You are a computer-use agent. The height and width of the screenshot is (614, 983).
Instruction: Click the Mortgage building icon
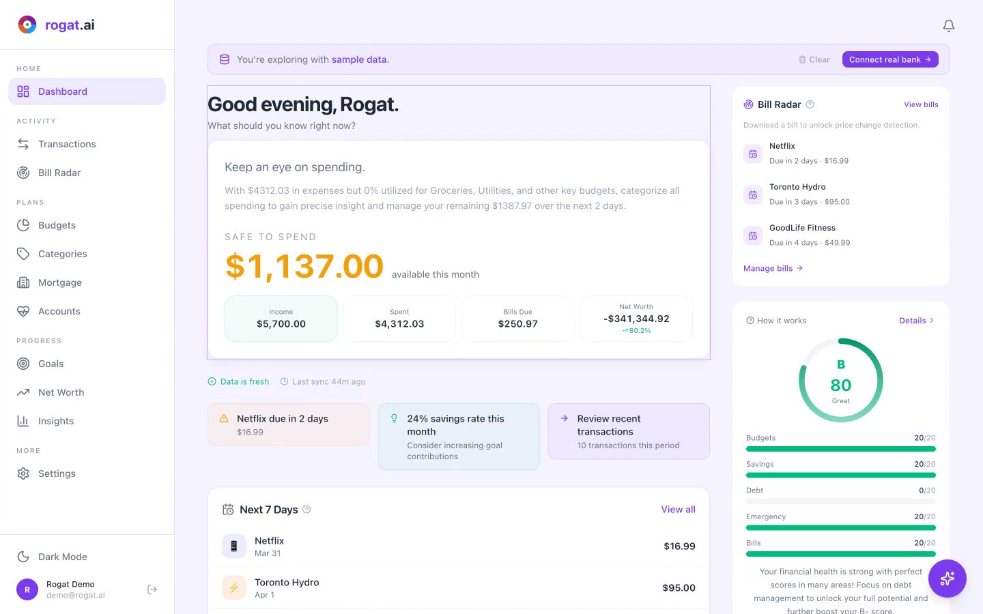click(x=23, y=282)
